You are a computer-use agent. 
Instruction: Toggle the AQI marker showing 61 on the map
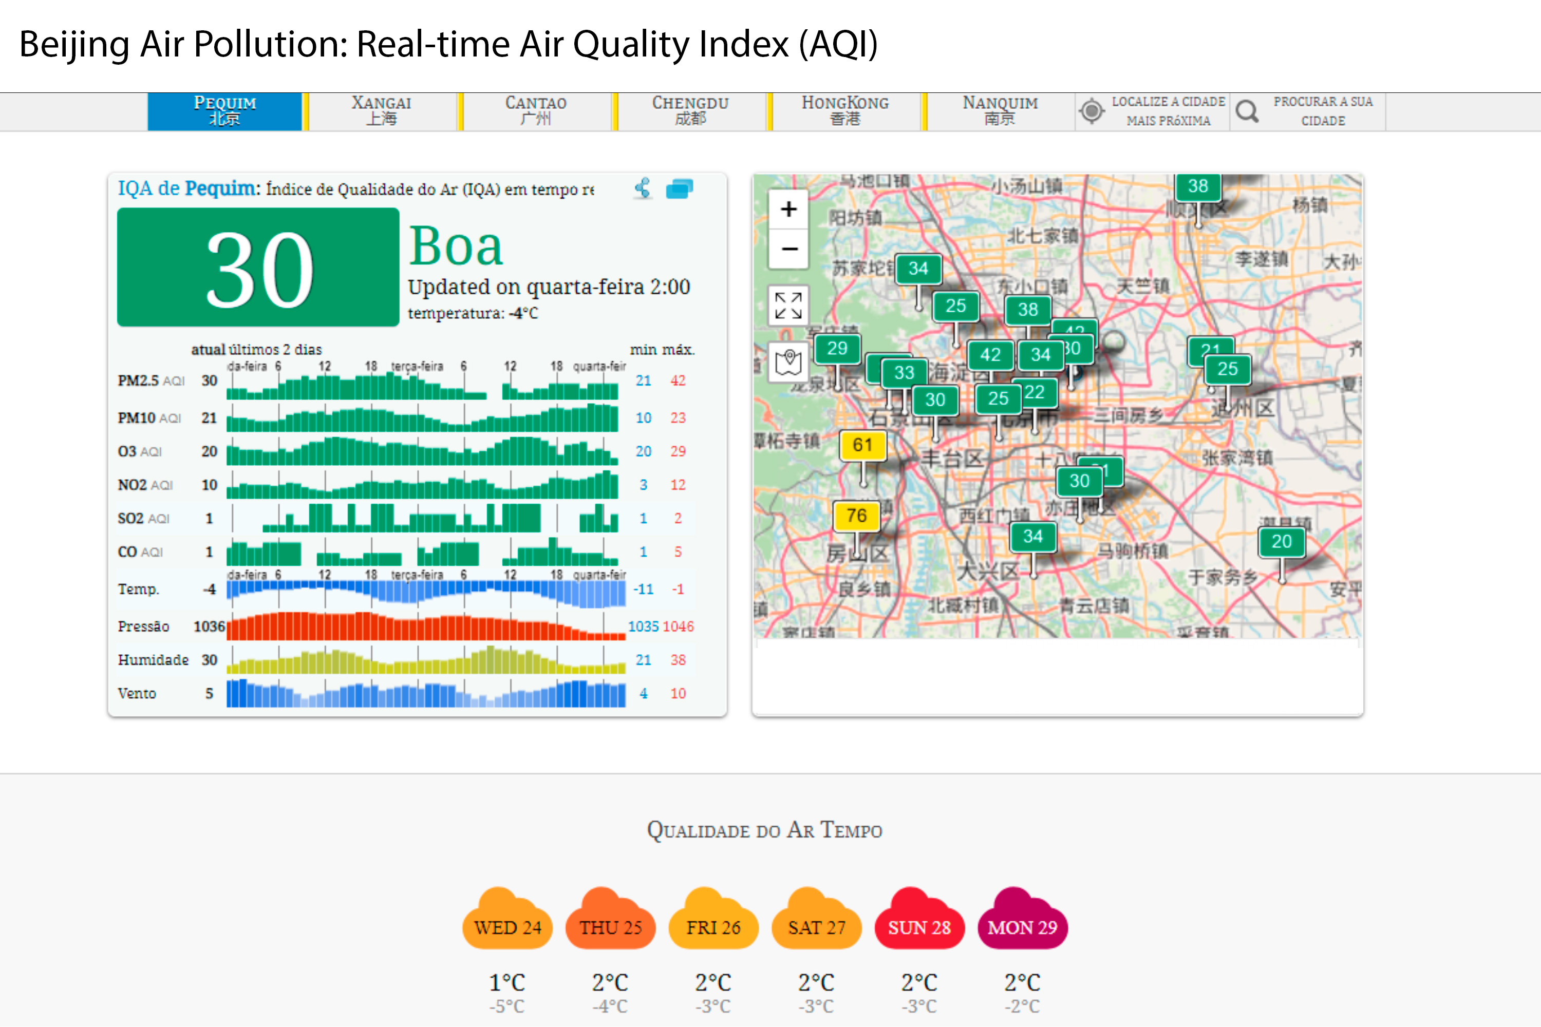(x=864, y=445)
